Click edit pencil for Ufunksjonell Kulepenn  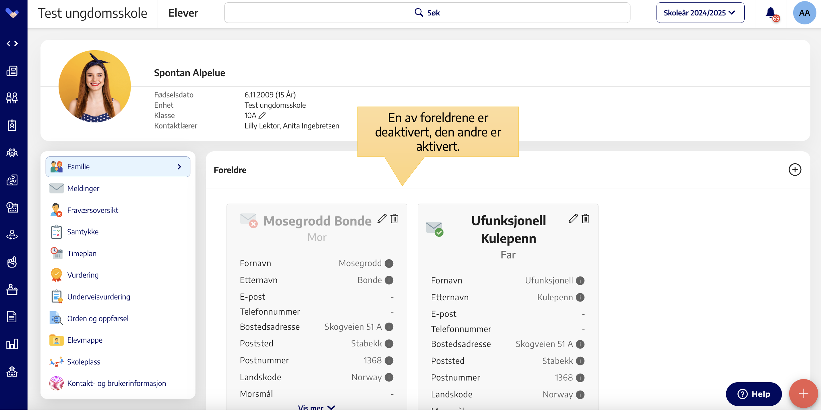[573, 218]
